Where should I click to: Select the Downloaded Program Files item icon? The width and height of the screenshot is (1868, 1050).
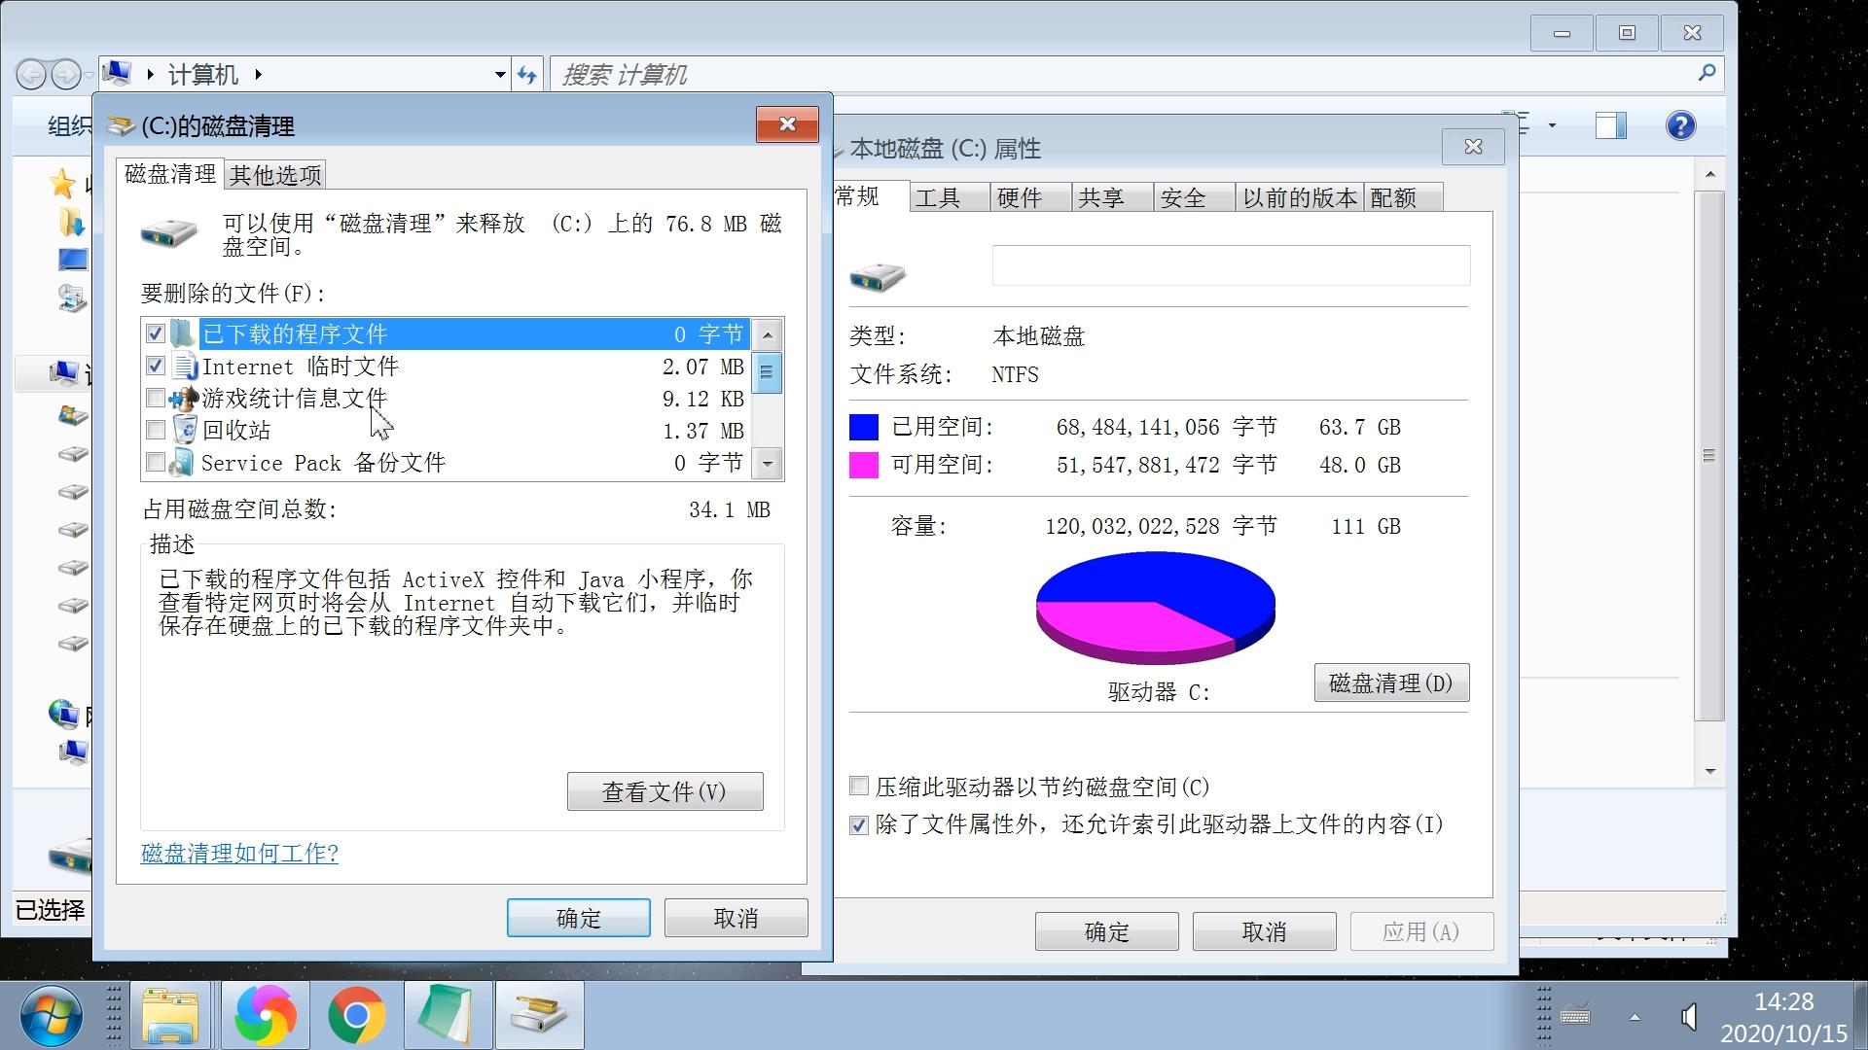click(x=183, y=333)
